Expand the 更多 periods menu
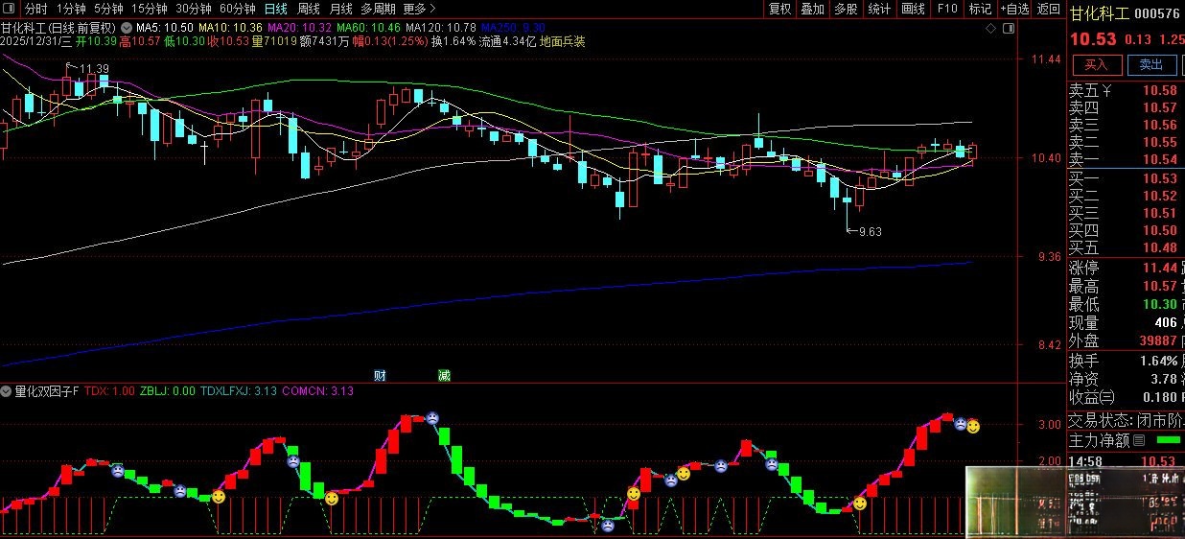The height and width of the screenshot is (539, 1185). [x=419, y=9]
